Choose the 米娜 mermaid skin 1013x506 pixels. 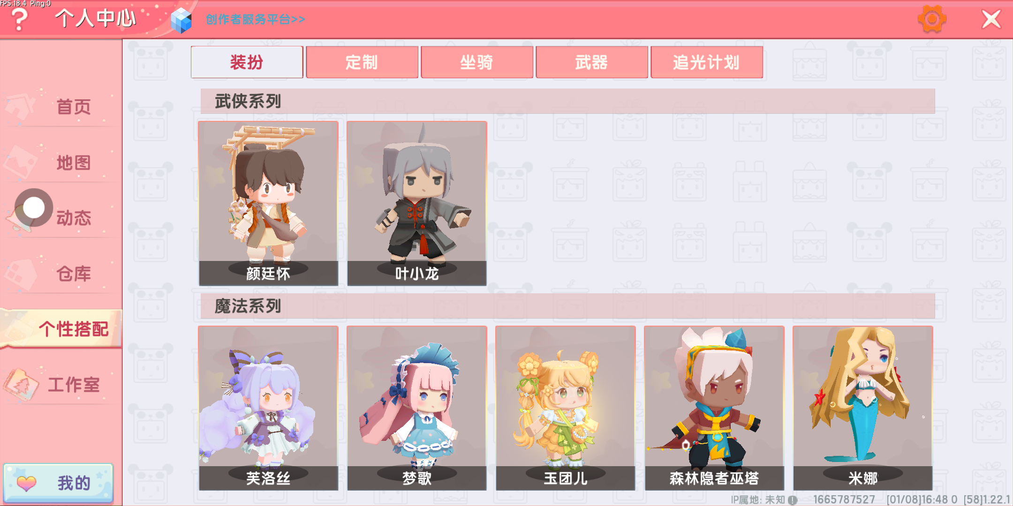pyautogui.click(x=862, y=408)
